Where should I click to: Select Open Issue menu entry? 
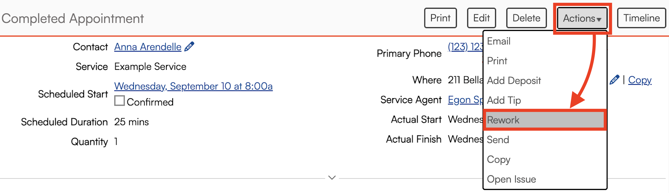pyautogui.click(x=511, y=179)
